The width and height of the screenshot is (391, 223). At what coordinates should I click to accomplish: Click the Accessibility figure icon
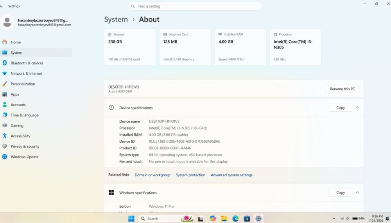coord(4,136)
